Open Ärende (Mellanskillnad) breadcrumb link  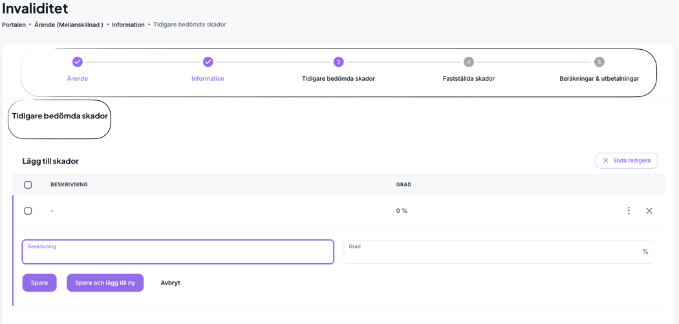tap(69, 25)
